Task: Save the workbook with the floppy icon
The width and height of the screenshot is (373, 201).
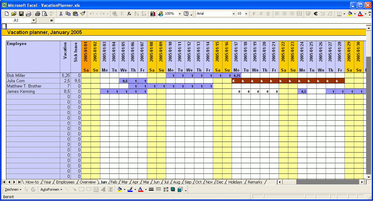Action: (x=21, y=14)
